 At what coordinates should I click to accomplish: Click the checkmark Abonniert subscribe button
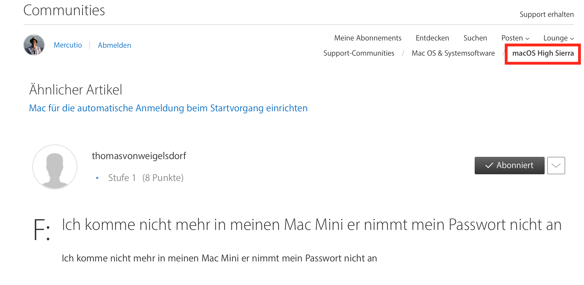509,166
